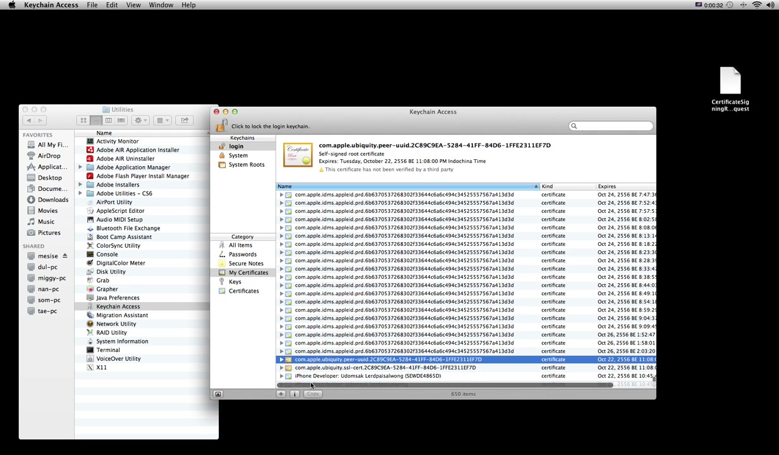Image resolution: width=779 pixels, height=455 pixels.
Task: Click the Finder Share button
Action: [x=185, y=120]
